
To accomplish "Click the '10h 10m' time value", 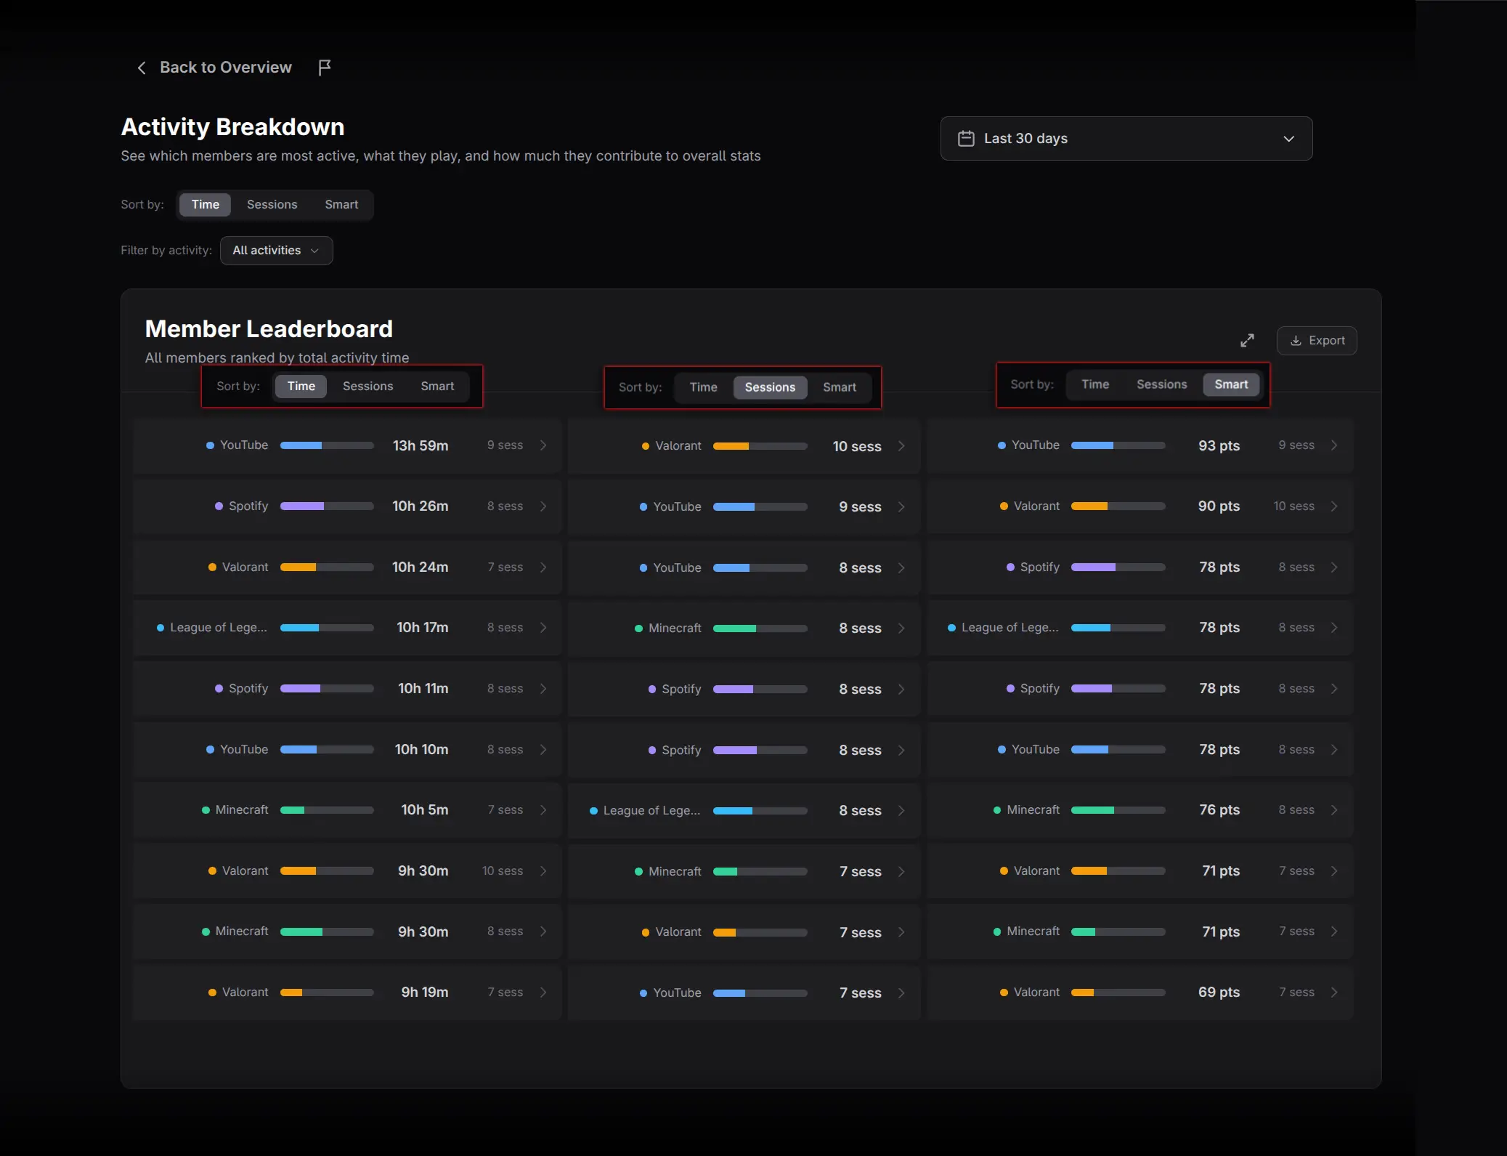I will pyautogui.click(x=421, y=749).
